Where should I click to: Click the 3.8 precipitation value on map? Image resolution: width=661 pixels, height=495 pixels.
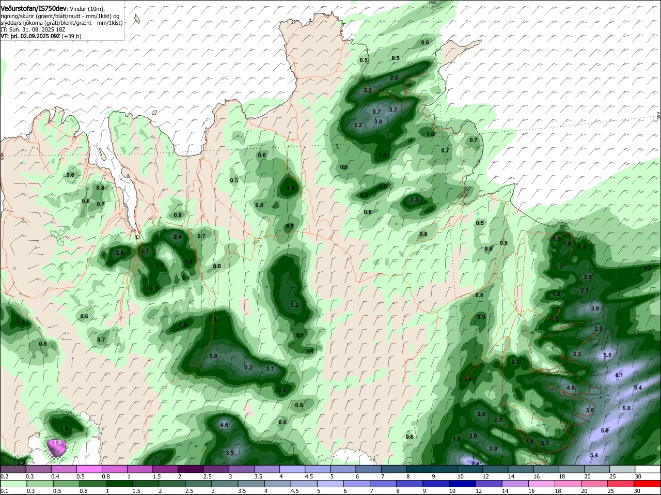(x=377, y=121)
